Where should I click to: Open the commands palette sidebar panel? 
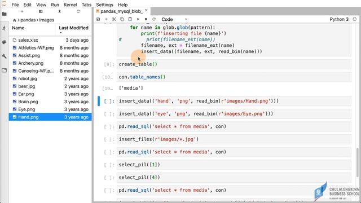tap(4, 42)
